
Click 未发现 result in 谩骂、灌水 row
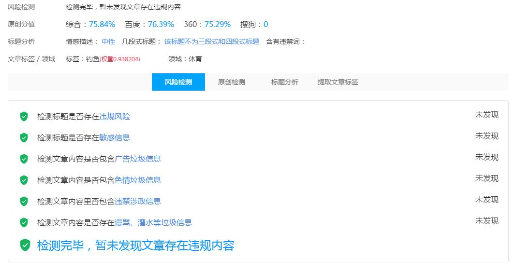click(487, 221)
